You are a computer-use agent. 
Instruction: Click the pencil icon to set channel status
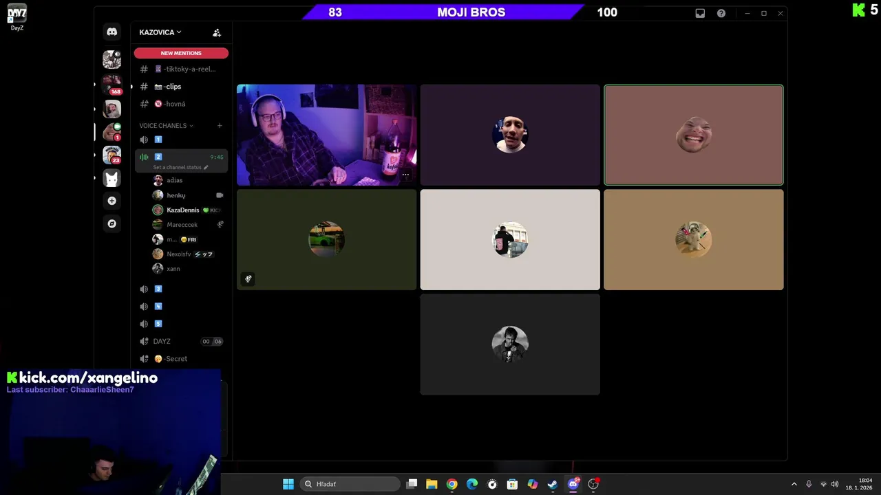[x=205, y=167]
